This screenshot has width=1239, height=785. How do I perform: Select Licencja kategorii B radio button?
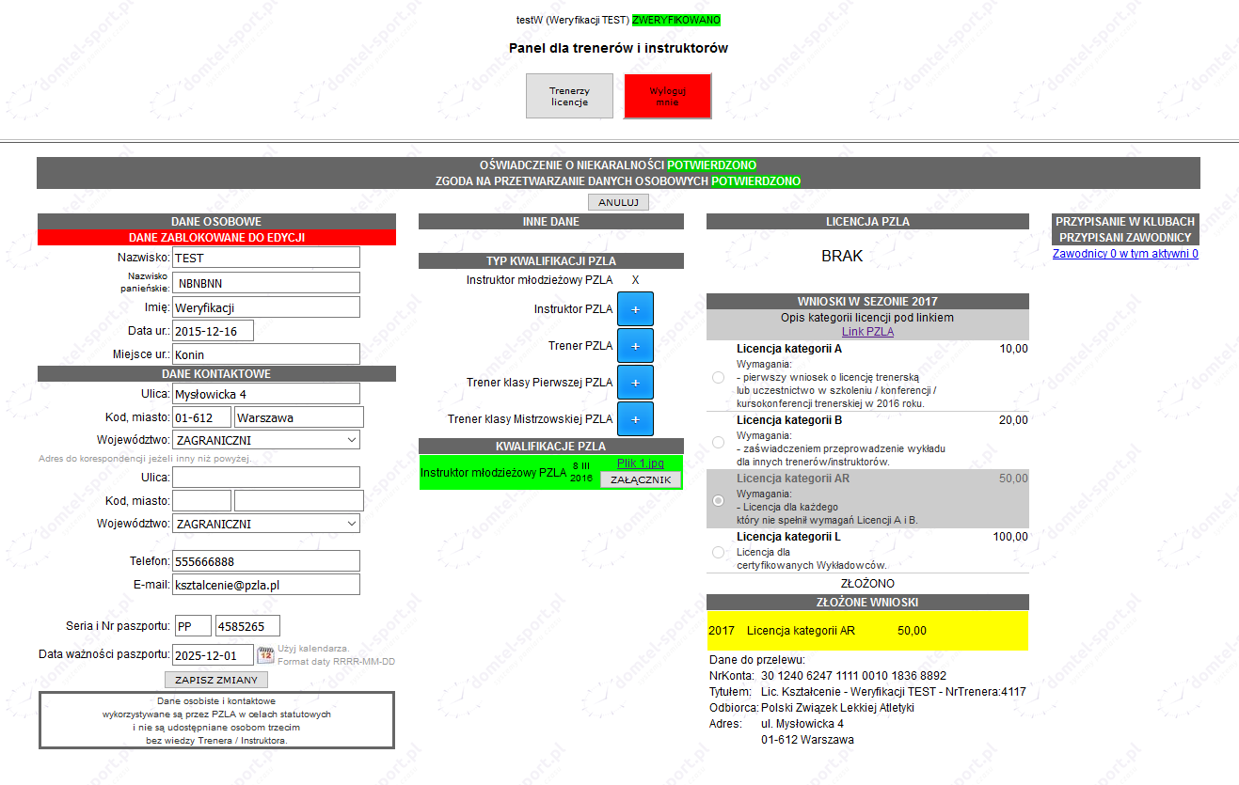click(x=719, y=442)
